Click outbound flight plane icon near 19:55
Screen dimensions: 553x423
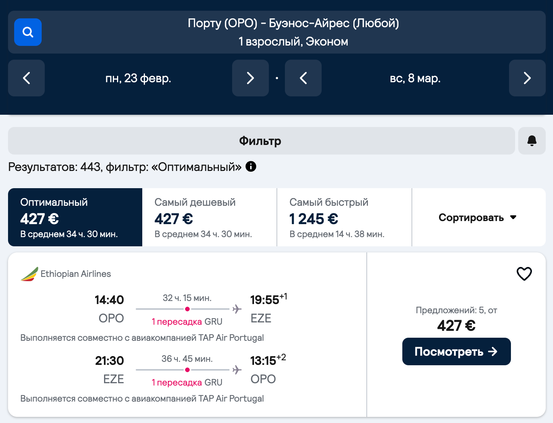pyautogui.click(x=237, y=309)
